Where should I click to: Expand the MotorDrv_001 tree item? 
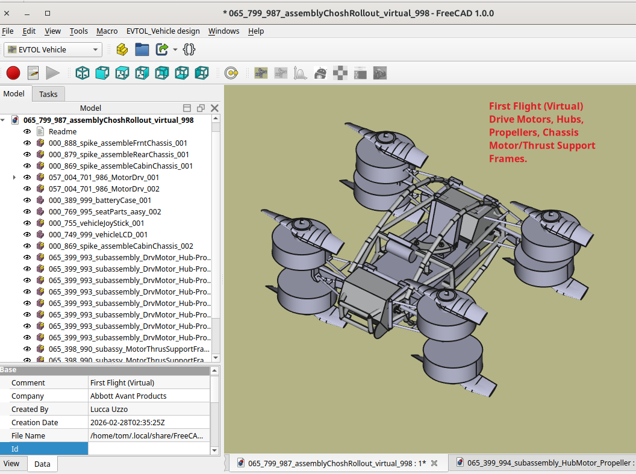[14, 177]
